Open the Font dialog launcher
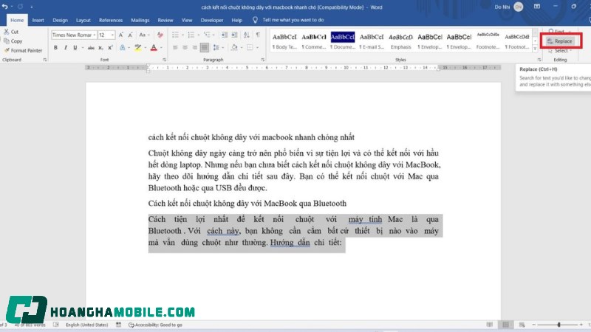Viewport: 591px width, 332px height. pos(164,60)
